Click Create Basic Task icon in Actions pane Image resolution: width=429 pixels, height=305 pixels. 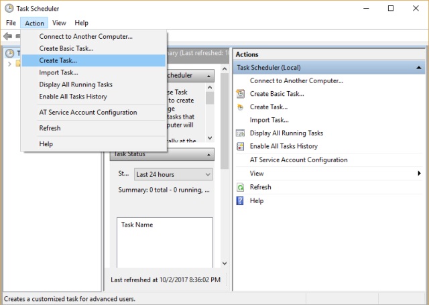[240, 94]
